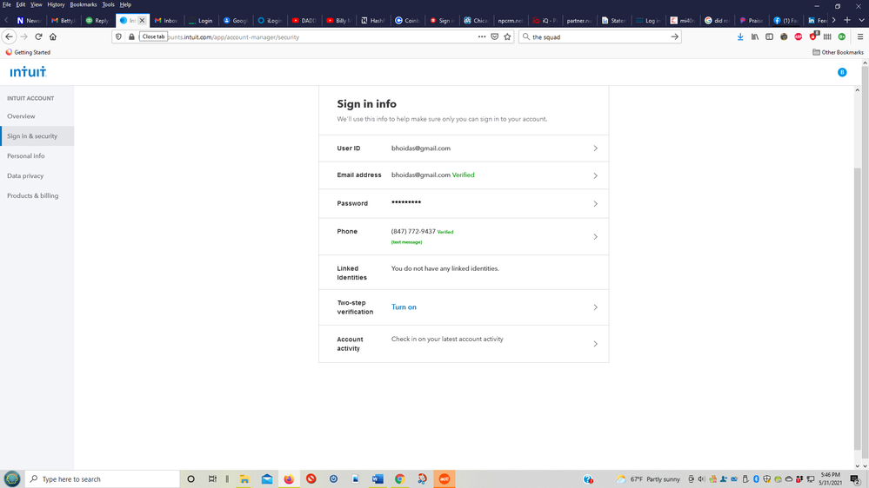This screenshot has width=869, height=488.
Task: Open the Adblock Plus extension
Action: pyautogui.click(x=798, y=36)
